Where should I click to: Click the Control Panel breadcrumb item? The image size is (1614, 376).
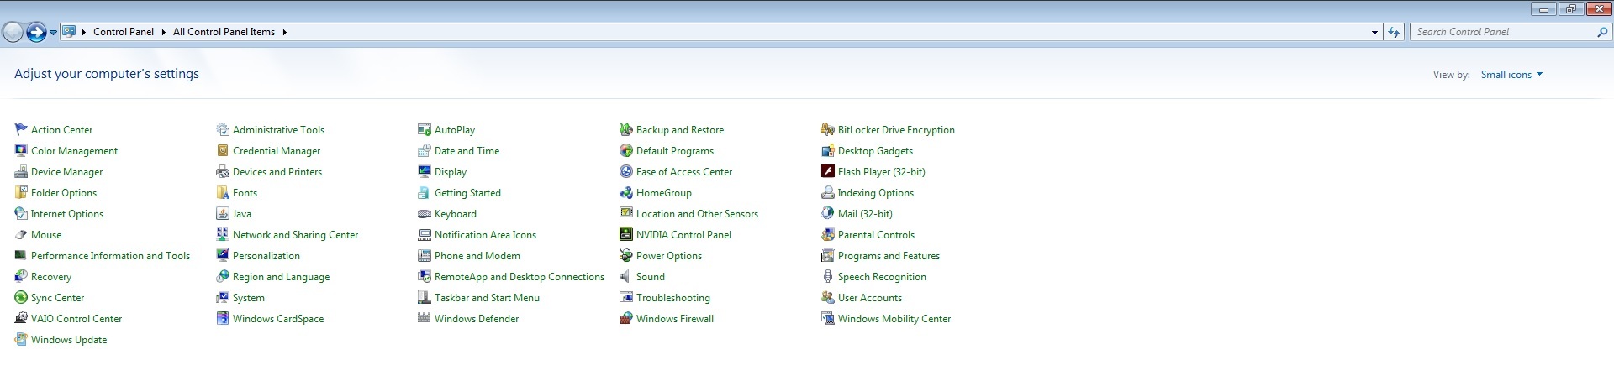pyautogui.click(x=123, y=32)
